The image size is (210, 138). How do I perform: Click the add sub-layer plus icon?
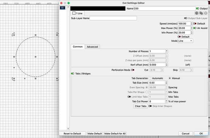(197, 13)
